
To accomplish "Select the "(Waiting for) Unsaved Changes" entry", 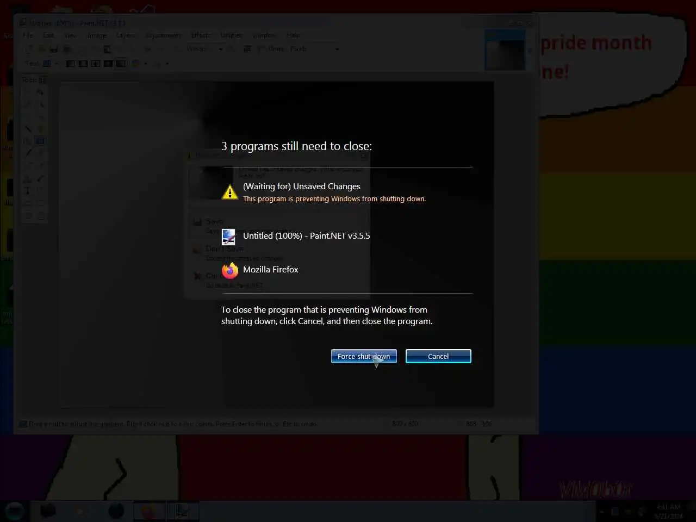I will pos(302,186).
